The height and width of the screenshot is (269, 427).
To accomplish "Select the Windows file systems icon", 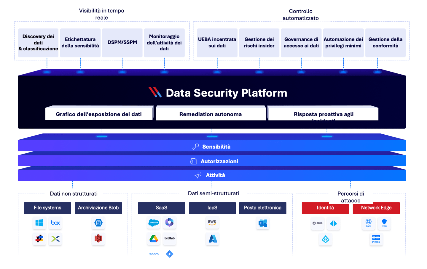I will (x=39, y=223).
